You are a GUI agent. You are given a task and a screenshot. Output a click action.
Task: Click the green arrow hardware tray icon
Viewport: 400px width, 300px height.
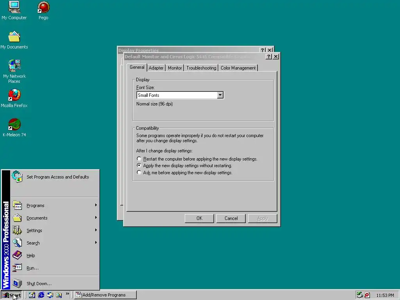coord(360,295)
